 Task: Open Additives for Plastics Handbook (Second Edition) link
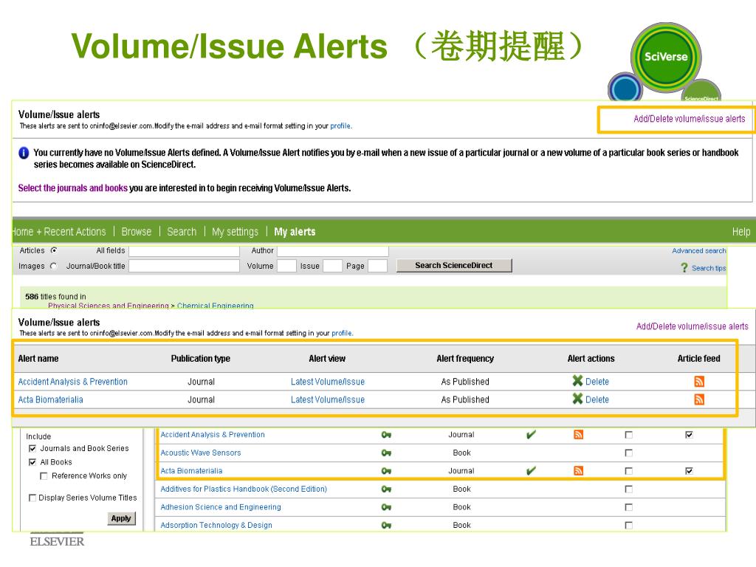[x=244, y=489]
